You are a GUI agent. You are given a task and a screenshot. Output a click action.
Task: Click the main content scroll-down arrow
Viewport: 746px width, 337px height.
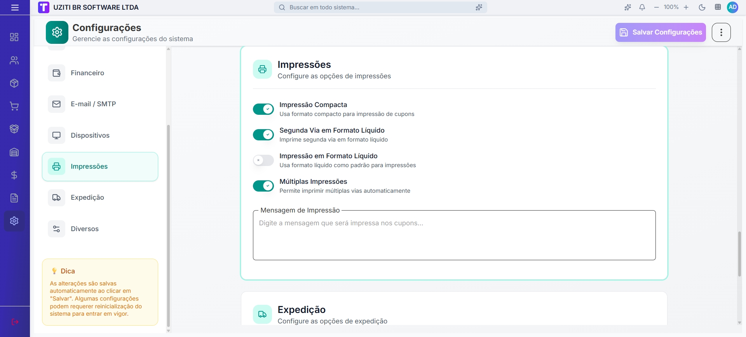point(739,323)
